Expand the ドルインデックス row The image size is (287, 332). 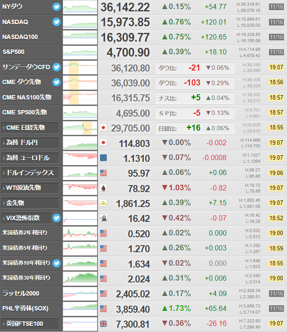30,173
